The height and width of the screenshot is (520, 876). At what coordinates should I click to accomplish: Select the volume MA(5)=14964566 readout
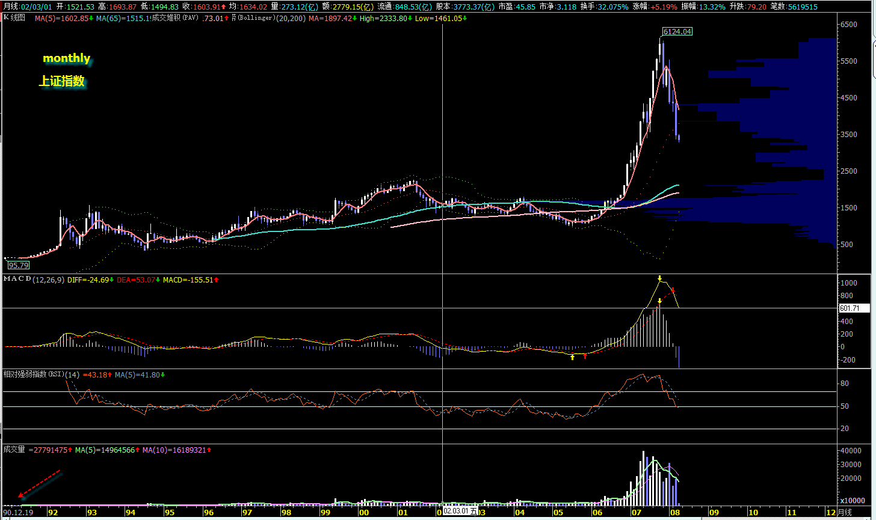(x=108, y=450)
